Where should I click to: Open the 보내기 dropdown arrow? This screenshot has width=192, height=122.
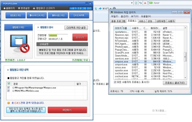(x=111, y=8)
